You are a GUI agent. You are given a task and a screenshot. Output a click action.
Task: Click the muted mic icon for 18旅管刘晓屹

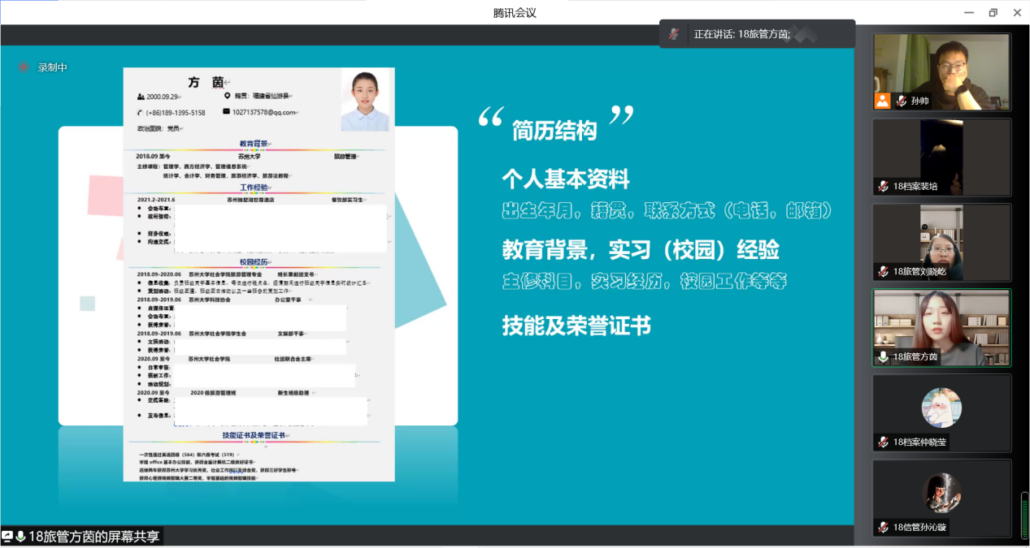coord(883,271)
